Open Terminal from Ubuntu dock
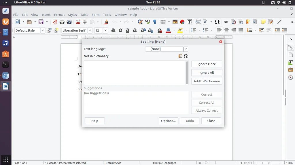This screenshot has height=165, width=295. point(6,65)
